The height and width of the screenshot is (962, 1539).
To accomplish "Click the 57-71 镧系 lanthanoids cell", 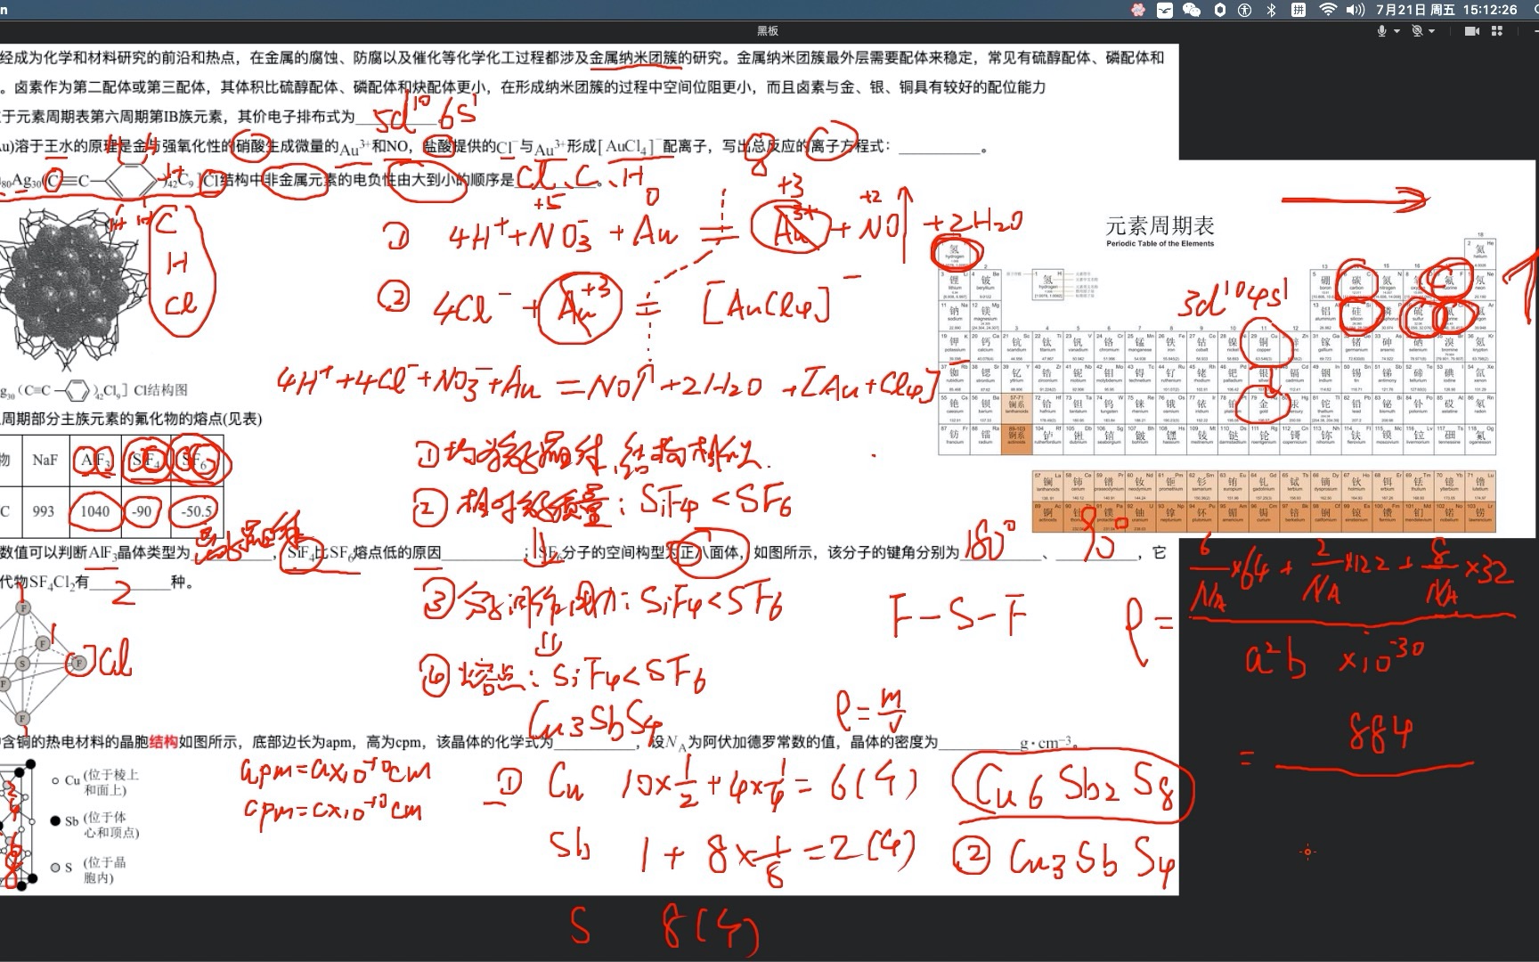I will (x=1016, y=408).
